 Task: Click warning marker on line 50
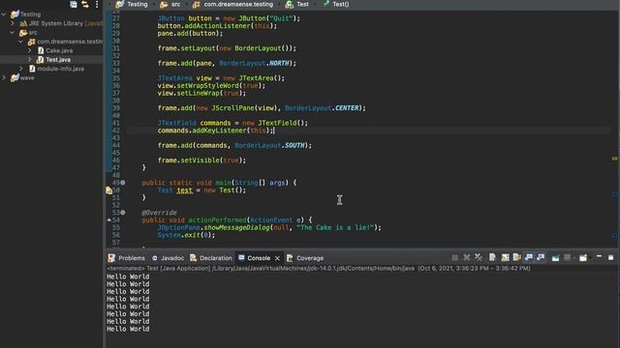coord(109,190)
